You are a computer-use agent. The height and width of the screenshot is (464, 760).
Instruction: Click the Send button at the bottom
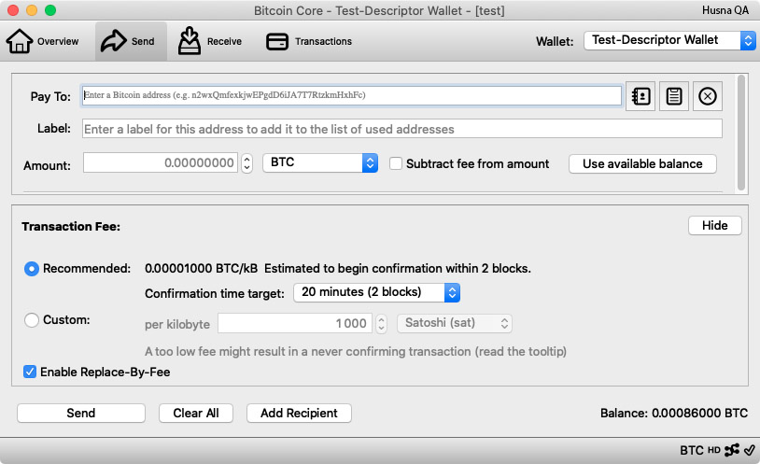(x=81, y=413)
